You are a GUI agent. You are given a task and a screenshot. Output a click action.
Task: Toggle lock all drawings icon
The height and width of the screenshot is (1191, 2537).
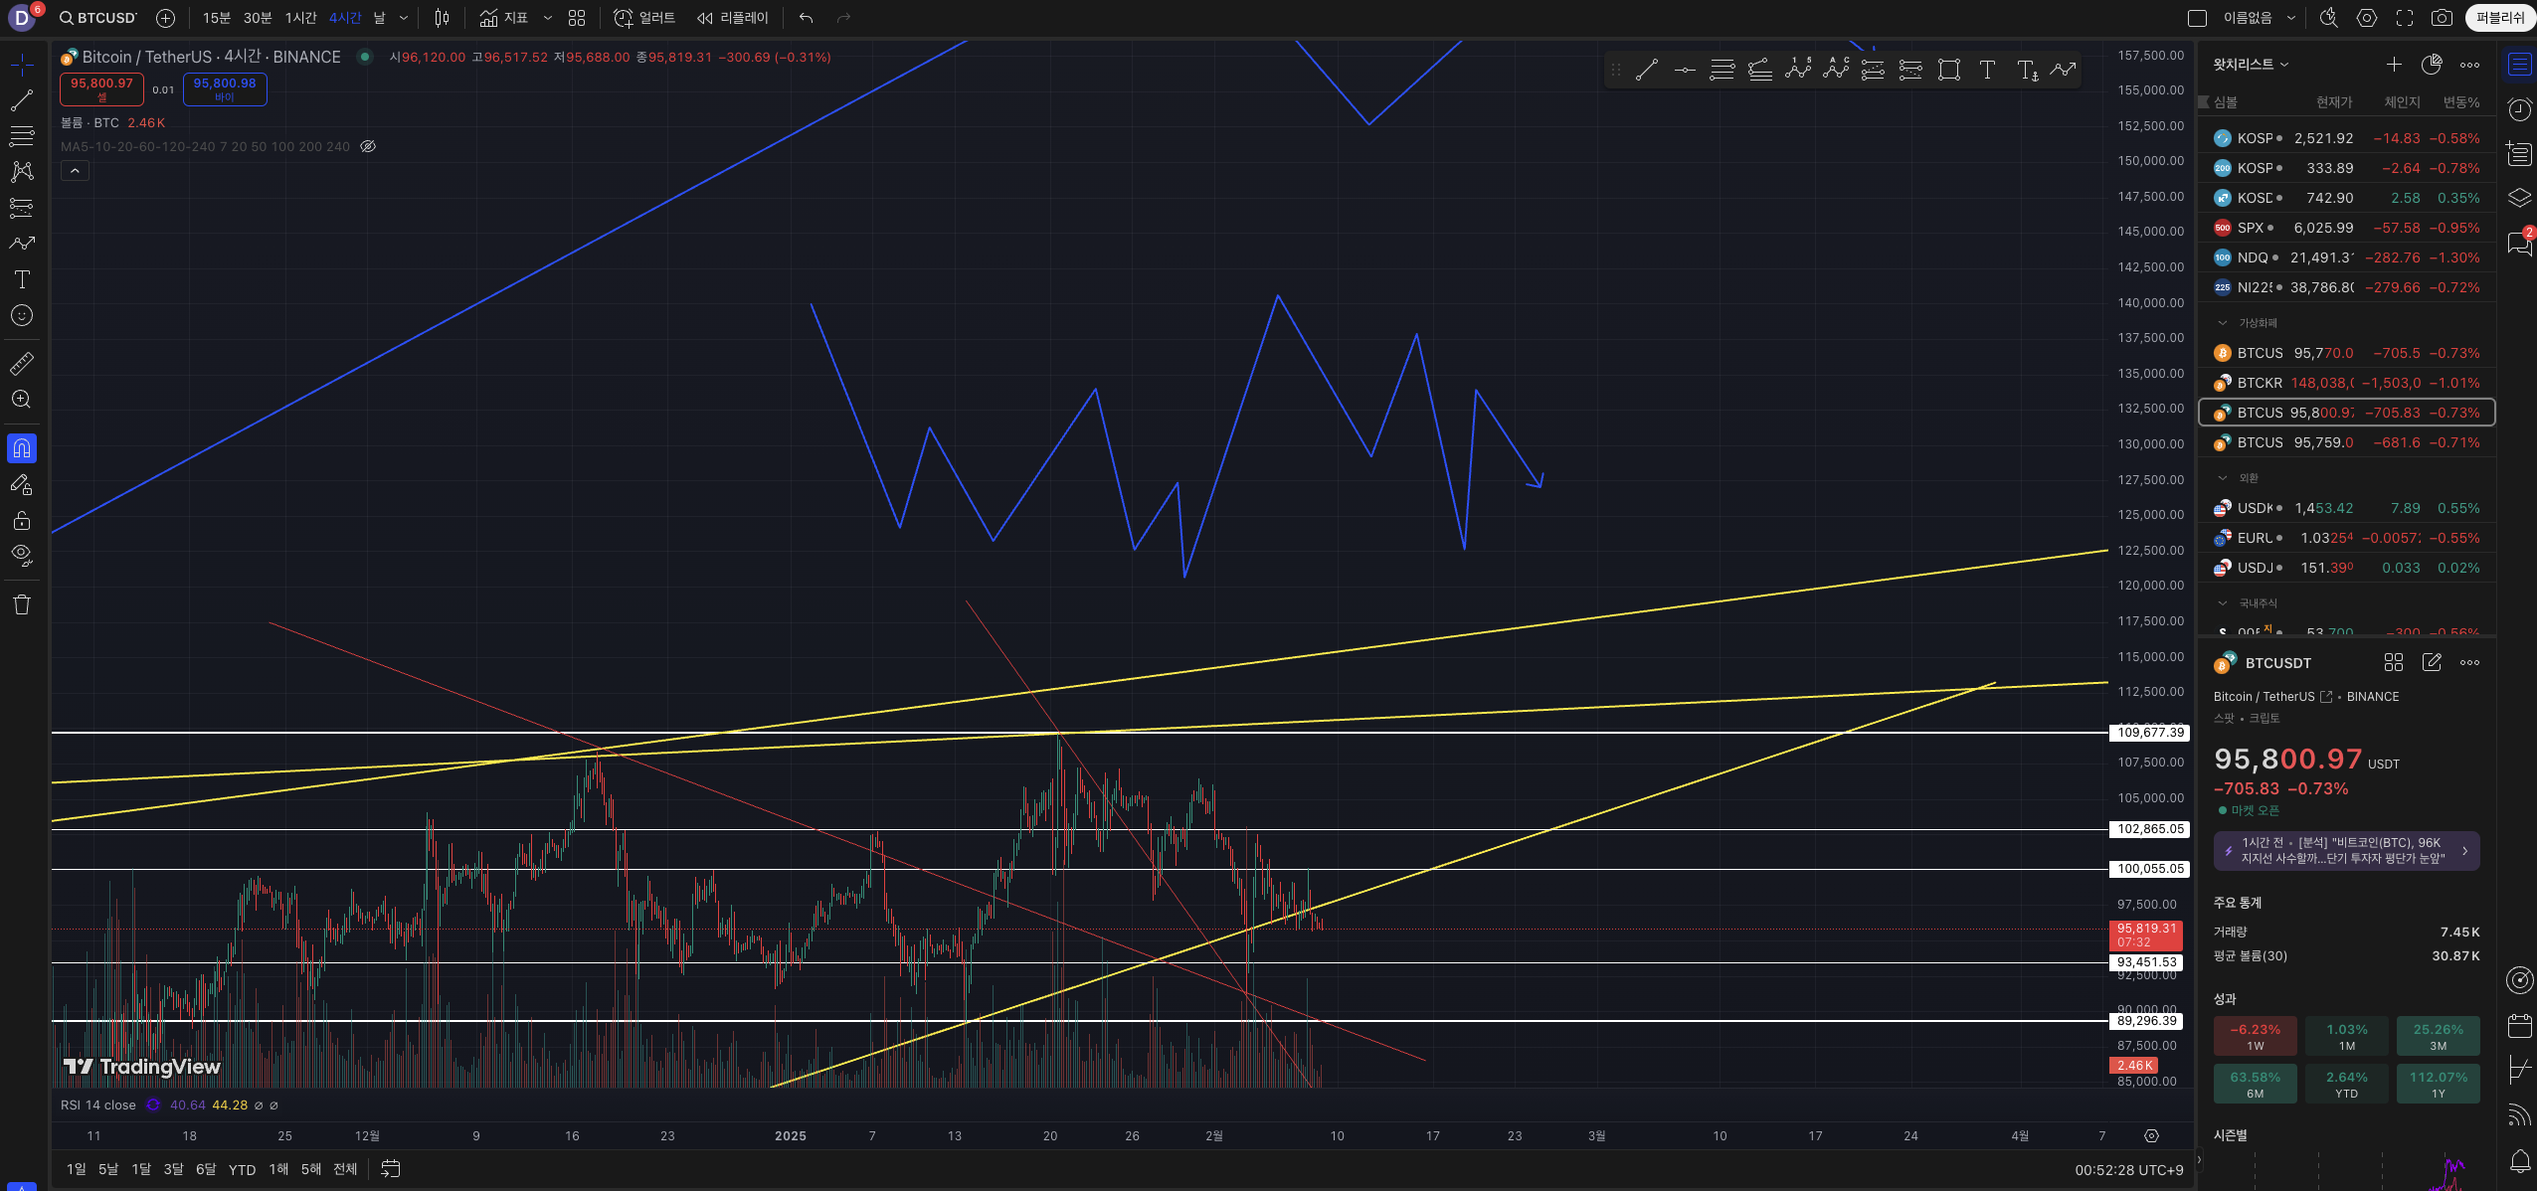tap(22, 521)
